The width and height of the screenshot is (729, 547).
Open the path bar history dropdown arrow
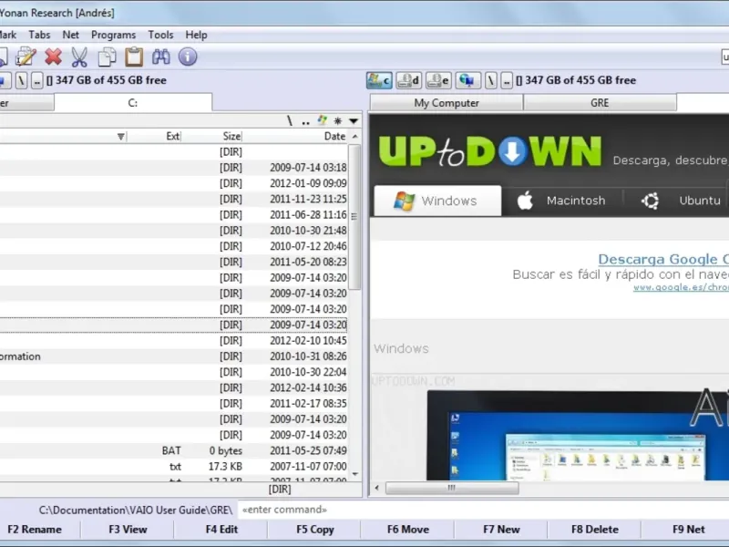(354, 121)
